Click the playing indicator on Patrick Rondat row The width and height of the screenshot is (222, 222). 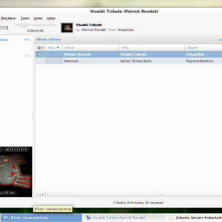(x=40, y=54)
